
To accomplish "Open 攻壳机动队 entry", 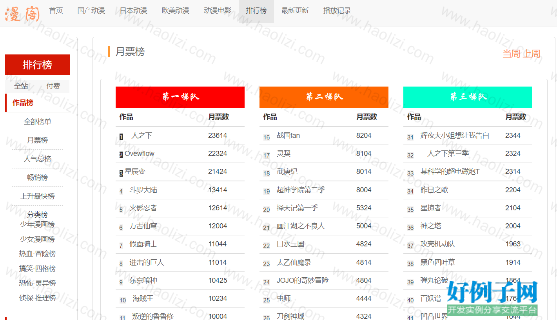I will pos(438,244).
